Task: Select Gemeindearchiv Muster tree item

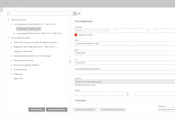Action: (21, 38)
